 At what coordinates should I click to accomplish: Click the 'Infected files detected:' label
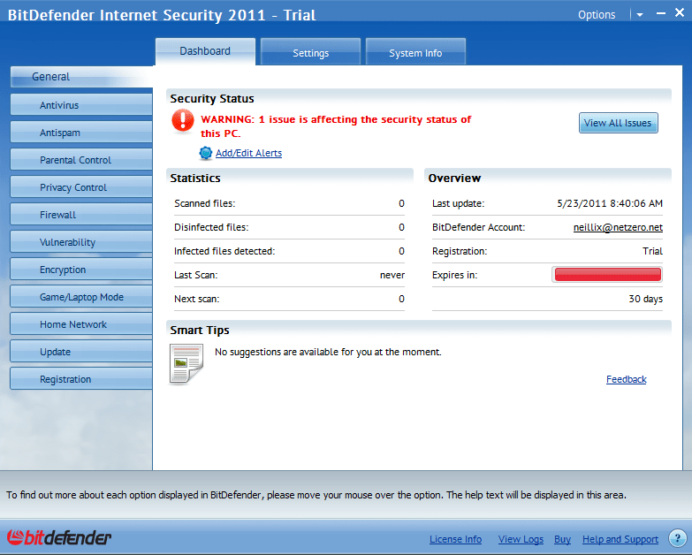click(x=224, y=251)
